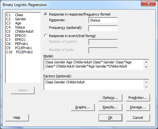The image size is (158, 129).
Task: Open Help for this dialog
Action: pos(17,118)
